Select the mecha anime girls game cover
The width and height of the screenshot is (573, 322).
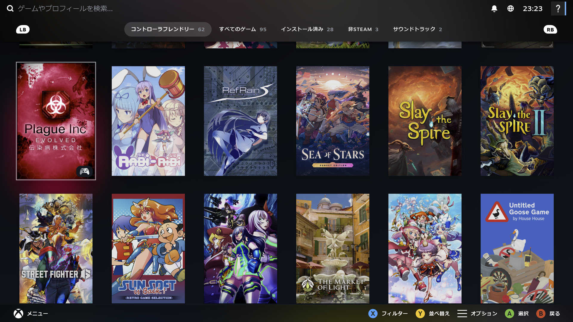click(241, 249)
